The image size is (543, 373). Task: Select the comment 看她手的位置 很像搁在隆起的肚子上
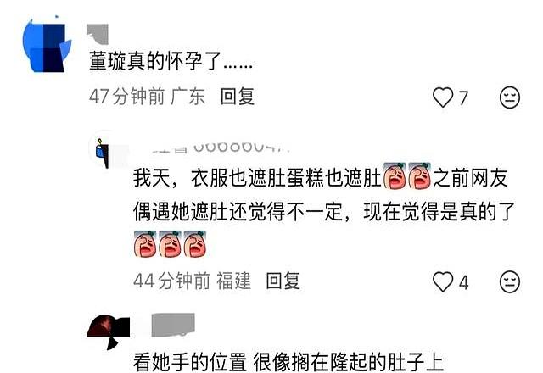coord(288,362)
